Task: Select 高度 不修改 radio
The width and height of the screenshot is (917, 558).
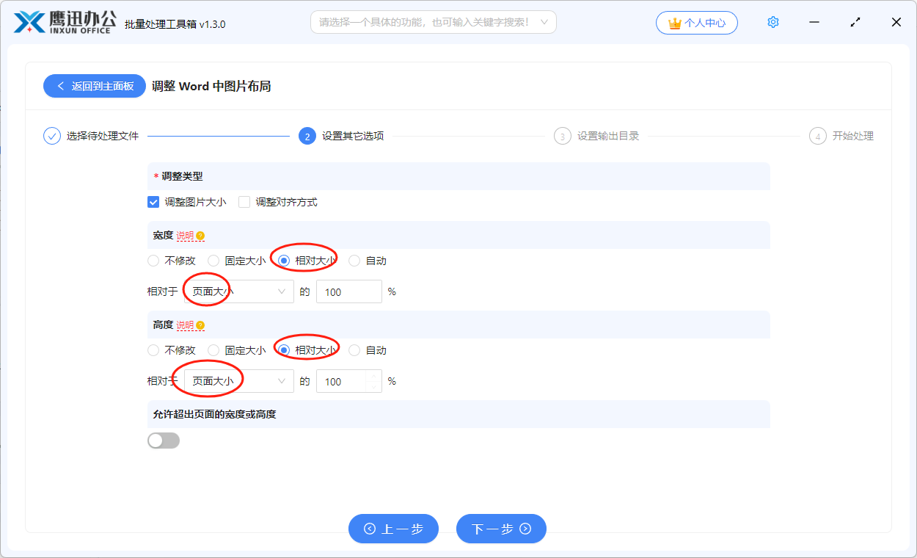Action: 153,350
